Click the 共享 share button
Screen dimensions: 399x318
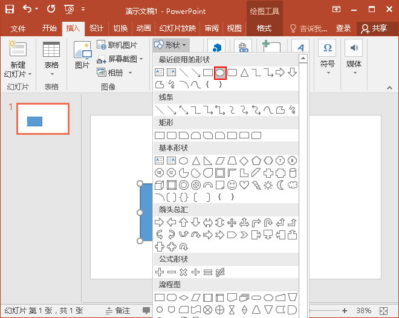pyautogui.click(x=374, y=28)
